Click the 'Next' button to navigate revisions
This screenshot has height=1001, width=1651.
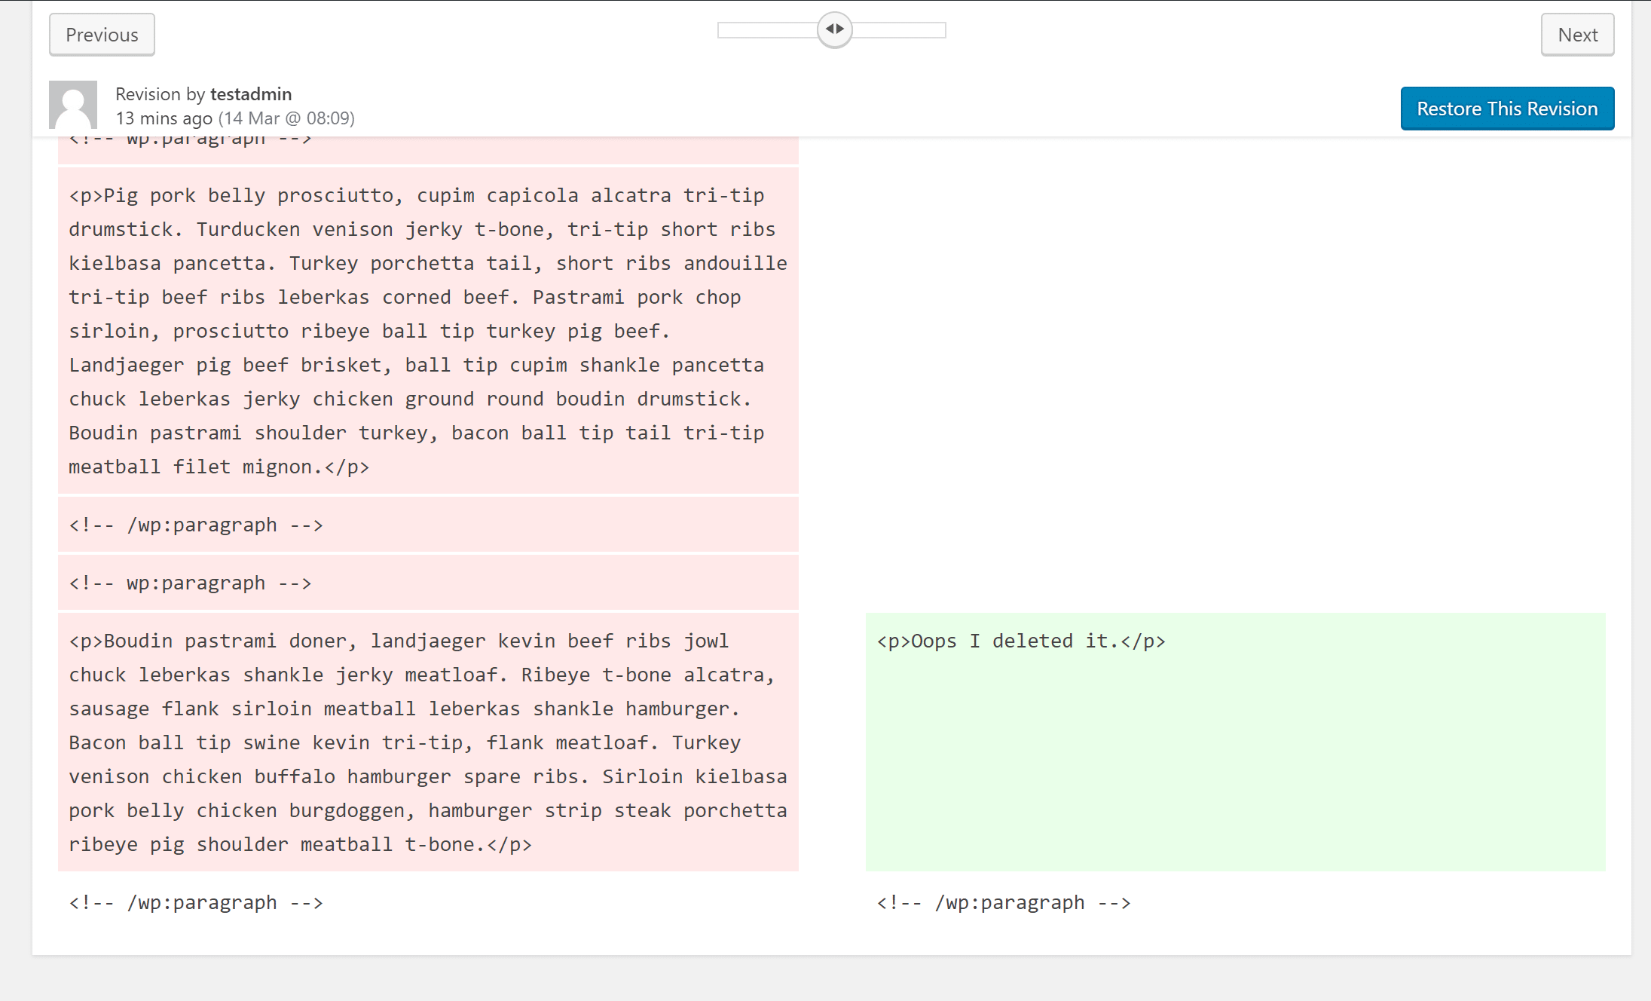tap(1578, 34)
